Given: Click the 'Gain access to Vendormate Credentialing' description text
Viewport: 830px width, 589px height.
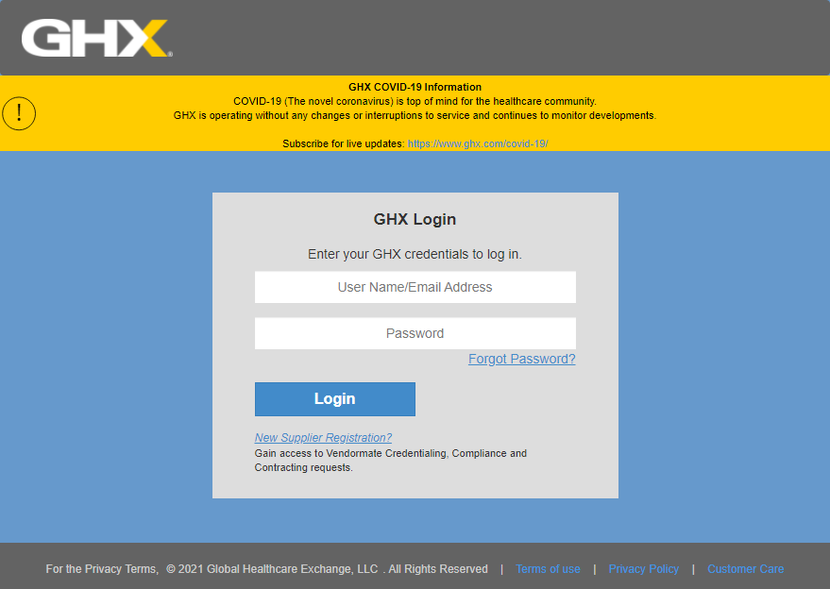Looking at the screenshot, I should tap(391, 461).
